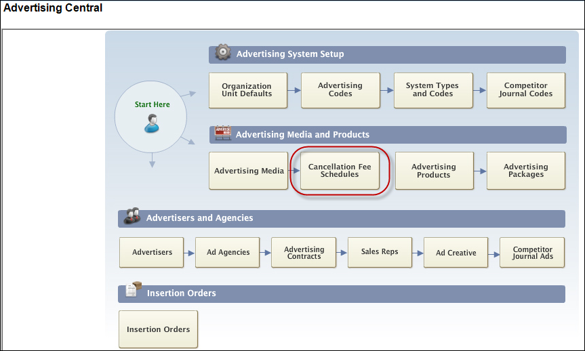This screenshot has height=351, width=585.
Task: Open Competitor Journal Codes
Action: 525,90
